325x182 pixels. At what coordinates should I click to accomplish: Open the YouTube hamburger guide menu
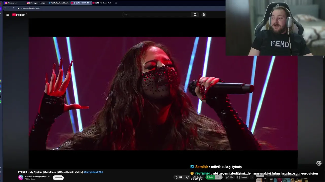point(7,15)
